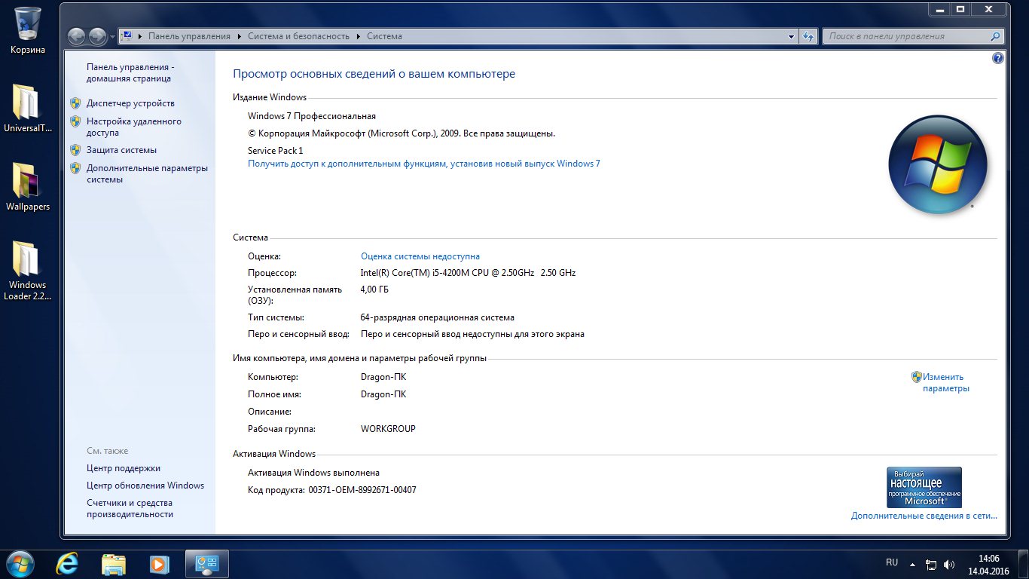Image resolution: width=1029 pixels, height=579 pixels.
Task: Open Центр обновления Windows link
Action: pyautogui.click(x=145, y=486)
